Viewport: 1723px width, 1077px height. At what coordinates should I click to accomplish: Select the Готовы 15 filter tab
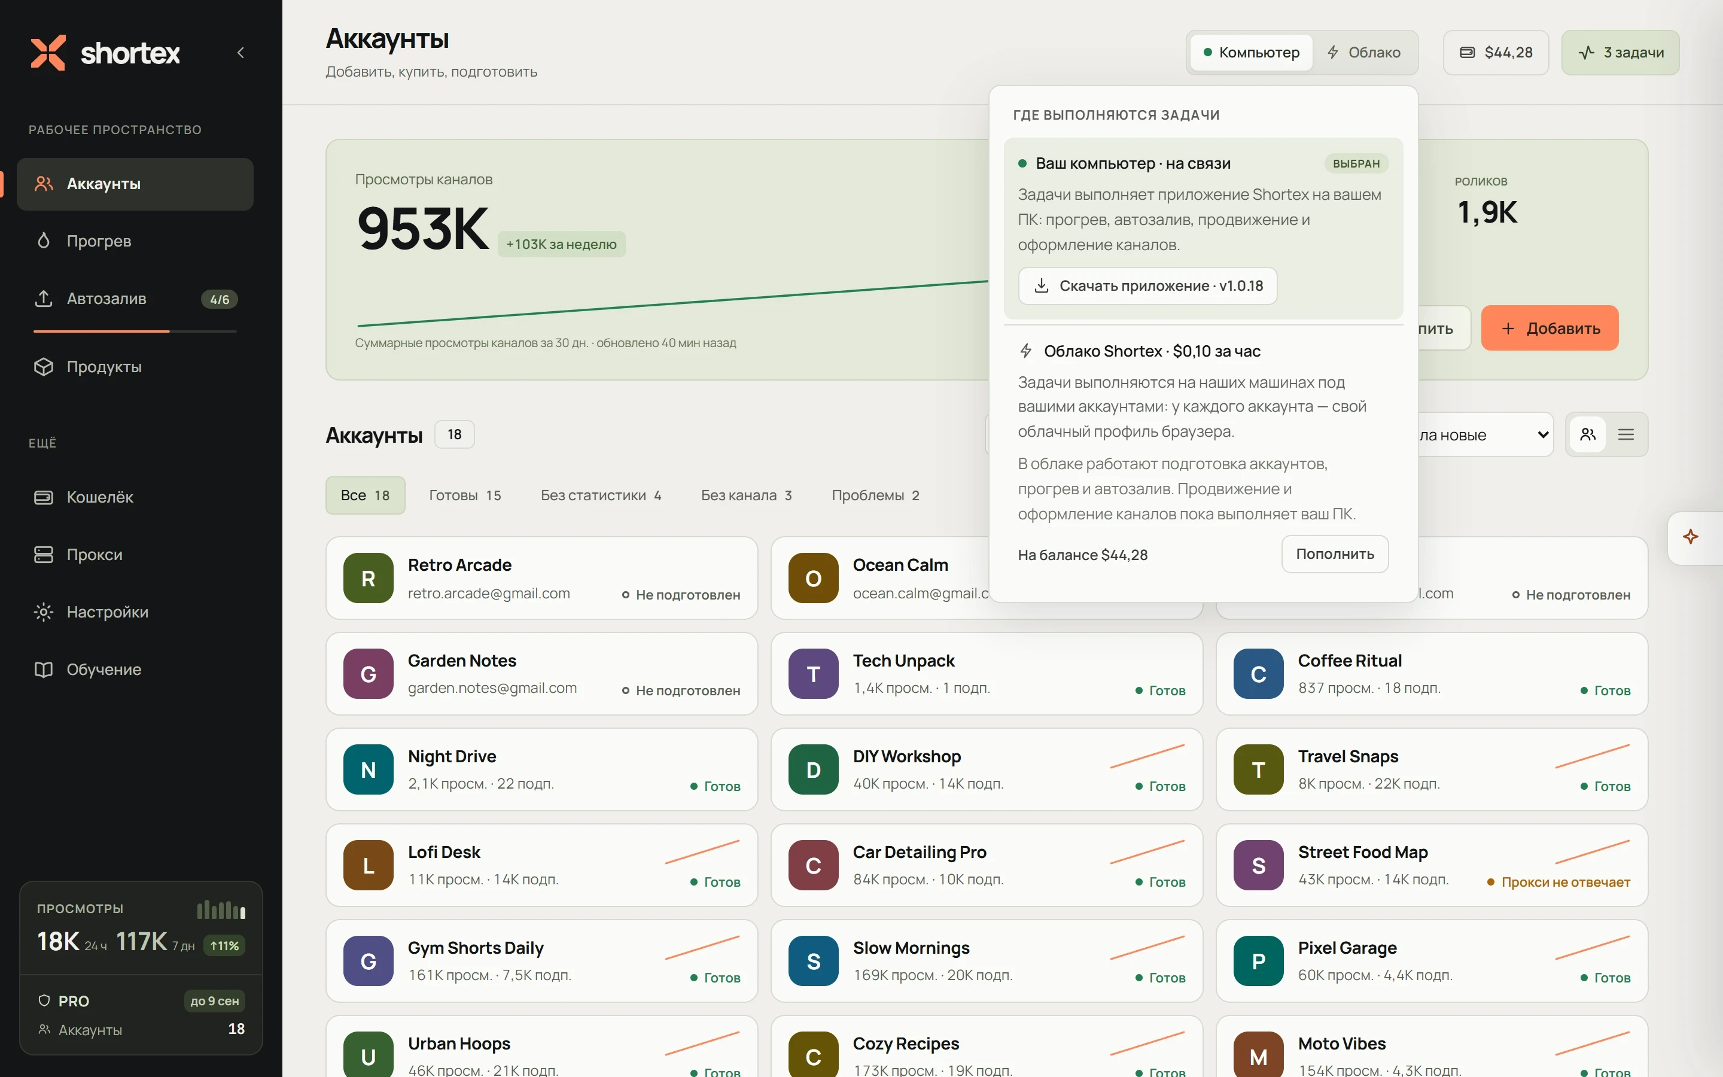tap(465, 495)
